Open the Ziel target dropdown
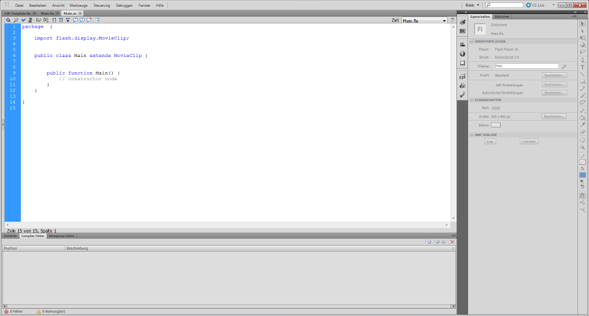Viewport: 589px width, 316px height. pyautogui.click(x=423, y=20)
